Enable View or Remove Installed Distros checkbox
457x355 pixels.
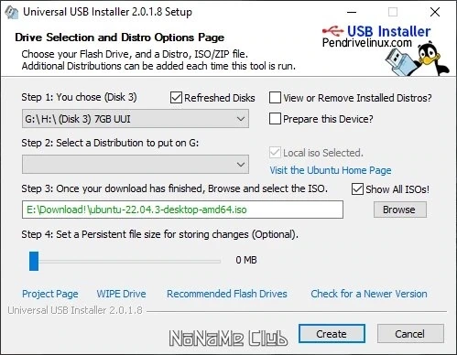[x=275, y=98]
